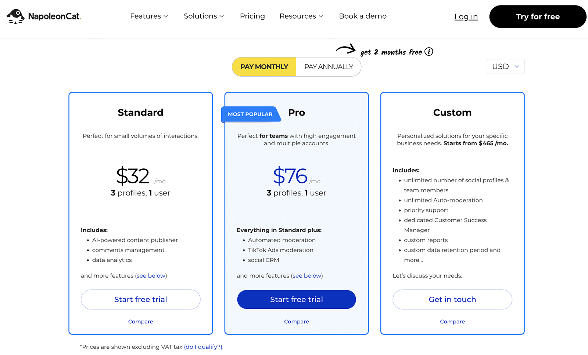Click the info icon beside 'get 2 months free'
This screenshot has width=588, height=355.
[429, 52]
